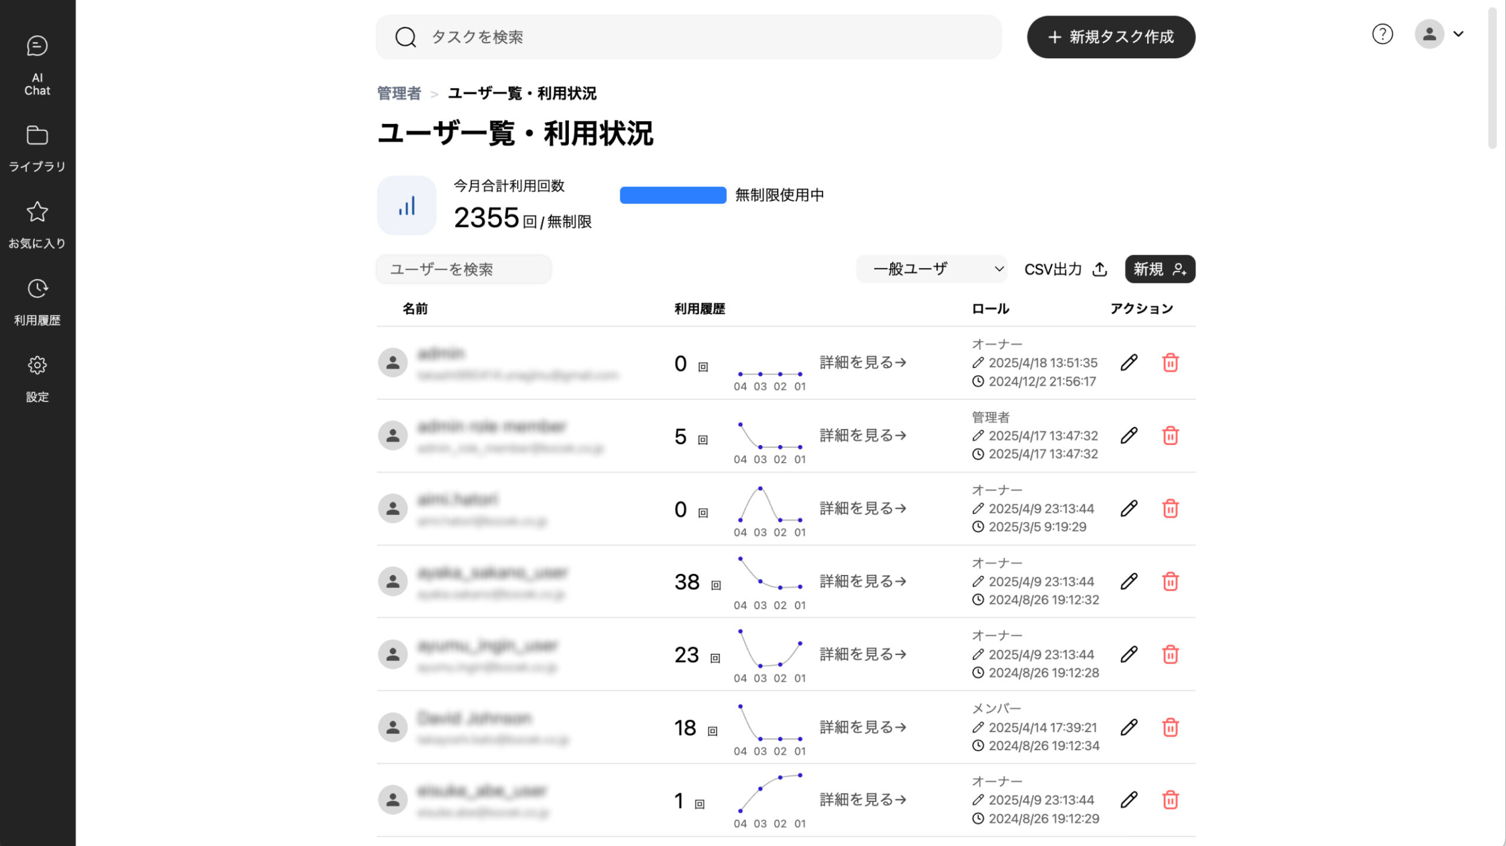Delete the user with 38 uses
1506x846 pixels.
coord(1170,581)
